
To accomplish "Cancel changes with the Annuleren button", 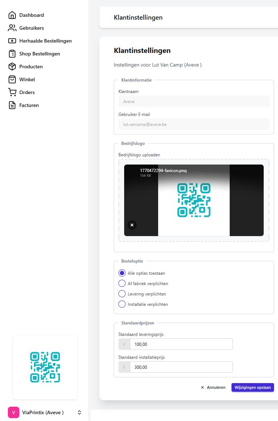I will coord(213,387).
